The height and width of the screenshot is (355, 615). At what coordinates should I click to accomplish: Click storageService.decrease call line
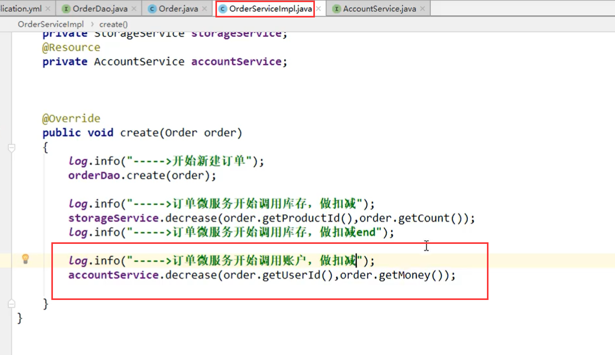pyautogui.click(x=272, y=218)
